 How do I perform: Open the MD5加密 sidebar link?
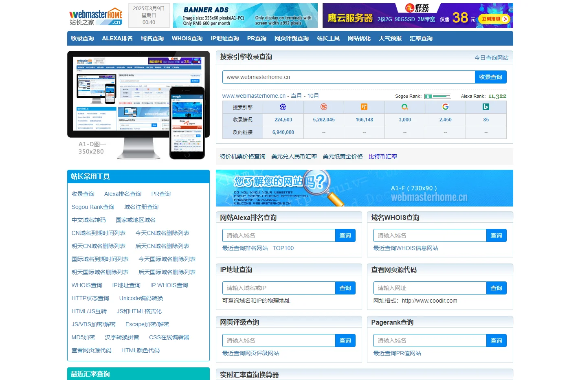tap(83, 337)
